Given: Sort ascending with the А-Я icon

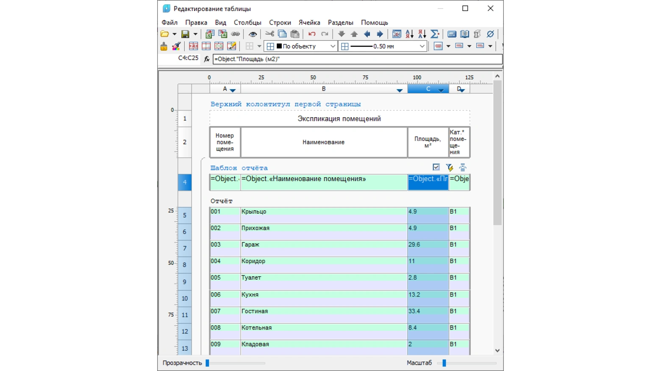Looking at the screenshot, I should point(409,34).
